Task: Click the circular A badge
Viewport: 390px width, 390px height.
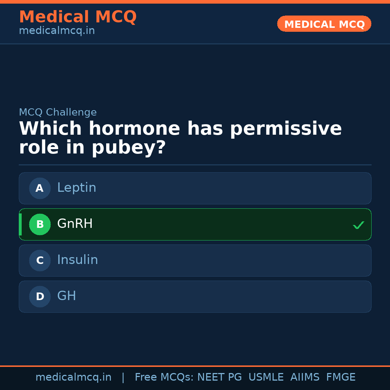Action: (40, 188)
